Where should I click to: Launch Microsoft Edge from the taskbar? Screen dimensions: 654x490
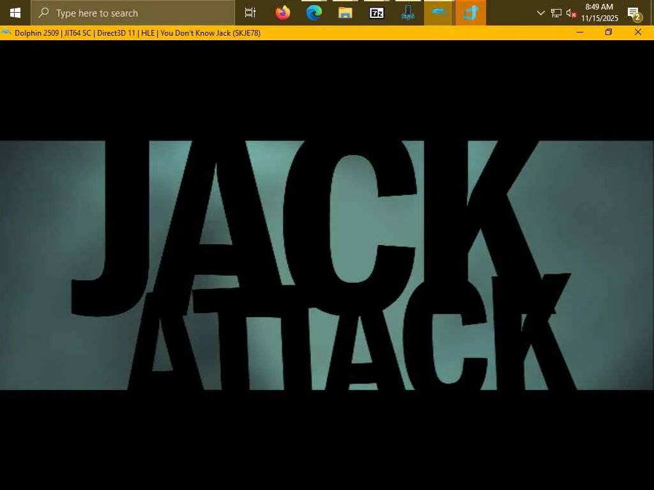314,13
